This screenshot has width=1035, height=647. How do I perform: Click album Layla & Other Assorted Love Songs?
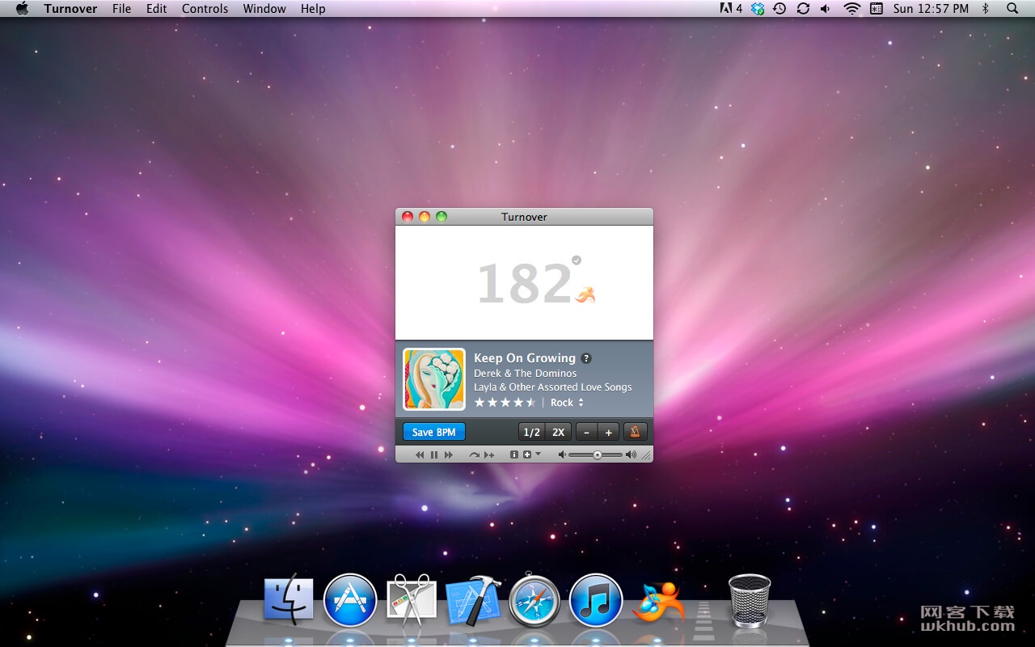pyautogui.click(x=553, y=387)
